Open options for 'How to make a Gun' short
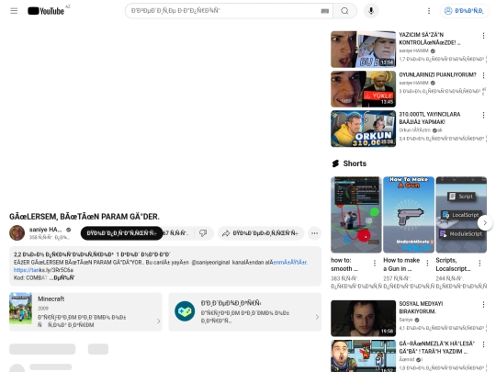This screenshot has width=496, height=372. pos(427,263)
